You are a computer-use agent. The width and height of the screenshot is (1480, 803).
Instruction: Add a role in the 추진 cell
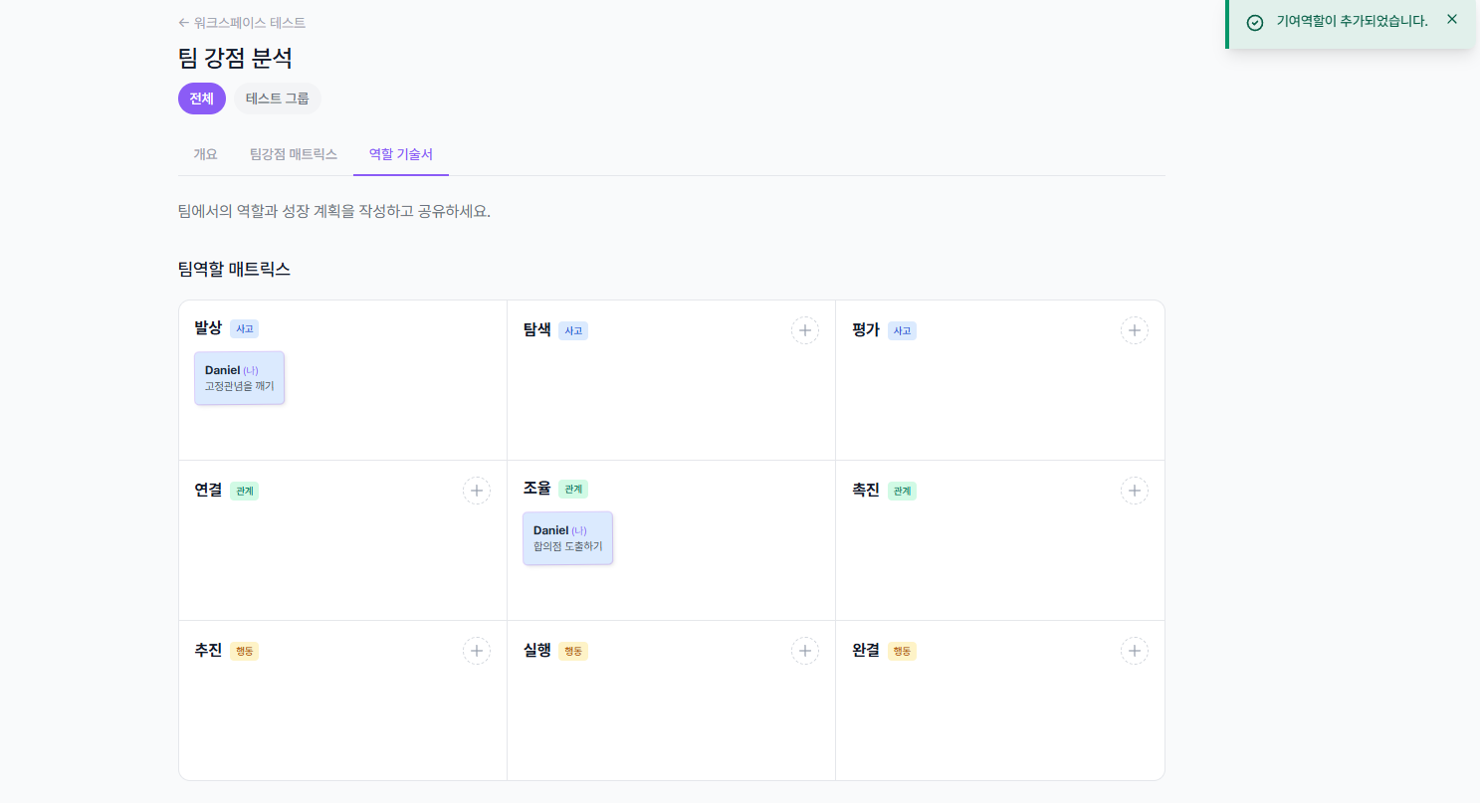[476, 650]
